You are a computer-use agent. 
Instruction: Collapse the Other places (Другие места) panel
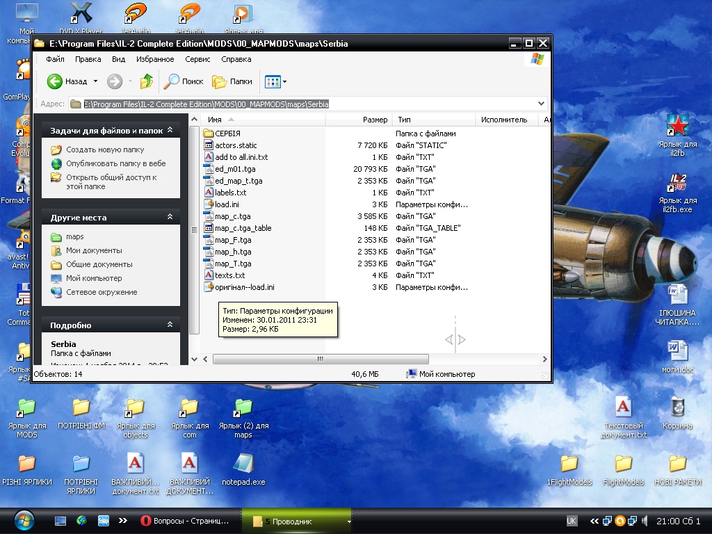point(170,218)
